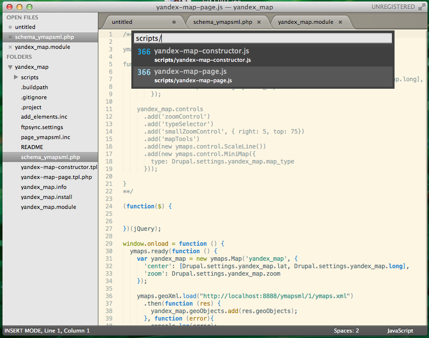Enter full screen with top-right arrows icon

pyautogui.click(x=422, y=7)
